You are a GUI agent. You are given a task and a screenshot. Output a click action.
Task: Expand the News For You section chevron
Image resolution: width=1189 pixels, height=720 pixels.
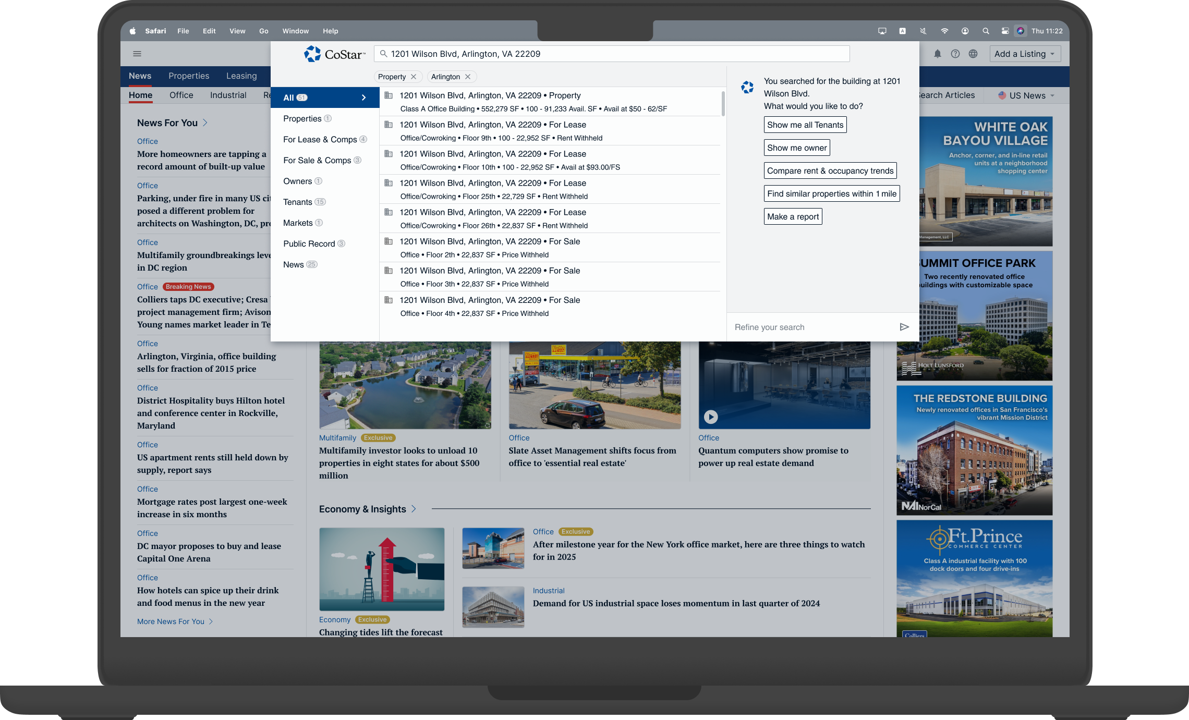click(205, 123)
